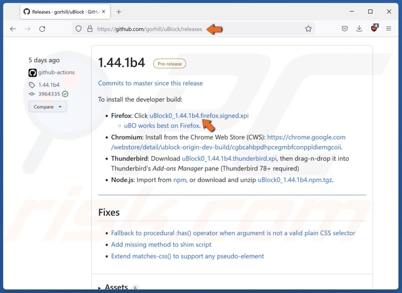Viewport: 402px width, 293px height.
Task: Download uBlock0_1.44.1b4.firefox.signed.xpi
Action: (199, 116)
